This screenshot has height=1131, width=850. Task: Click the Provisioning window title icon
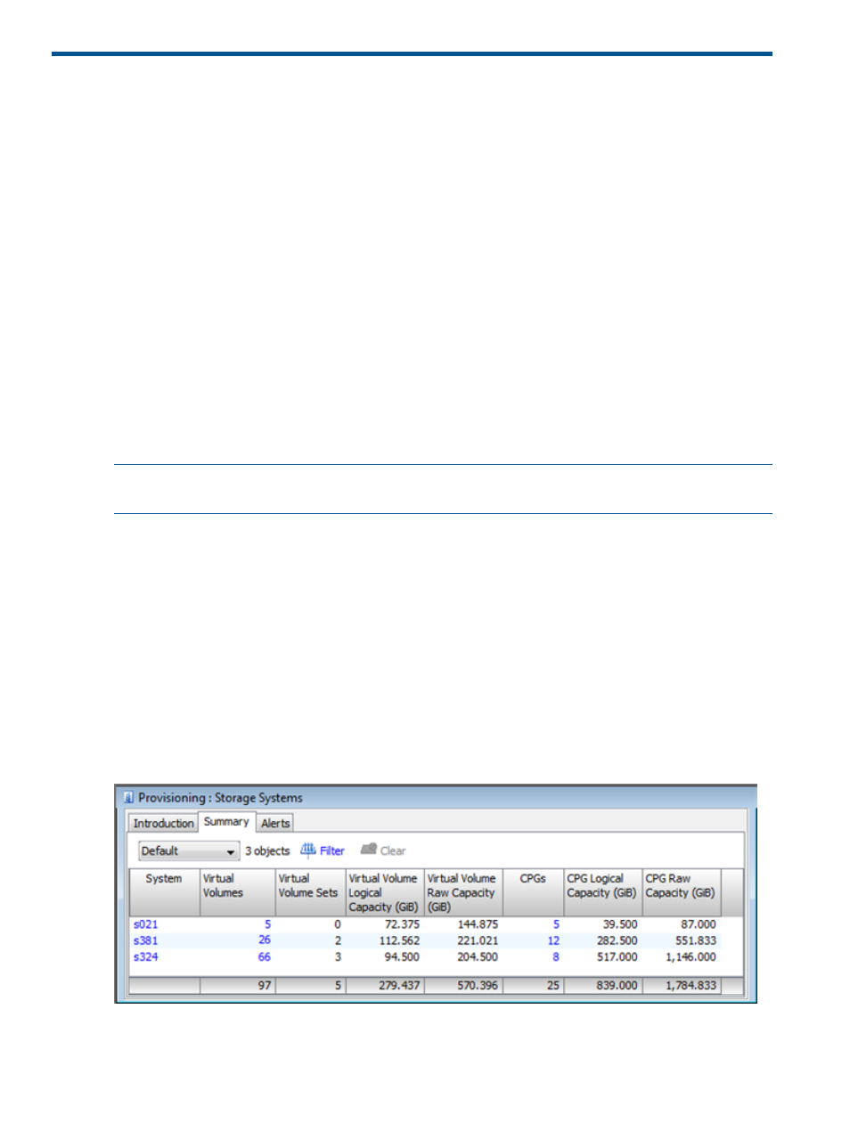(x=128, y=798)
